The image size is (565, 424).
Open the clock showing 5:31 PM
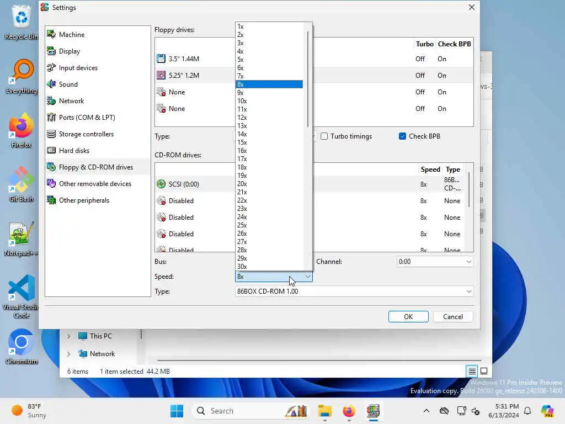click(x=503, y=411)
